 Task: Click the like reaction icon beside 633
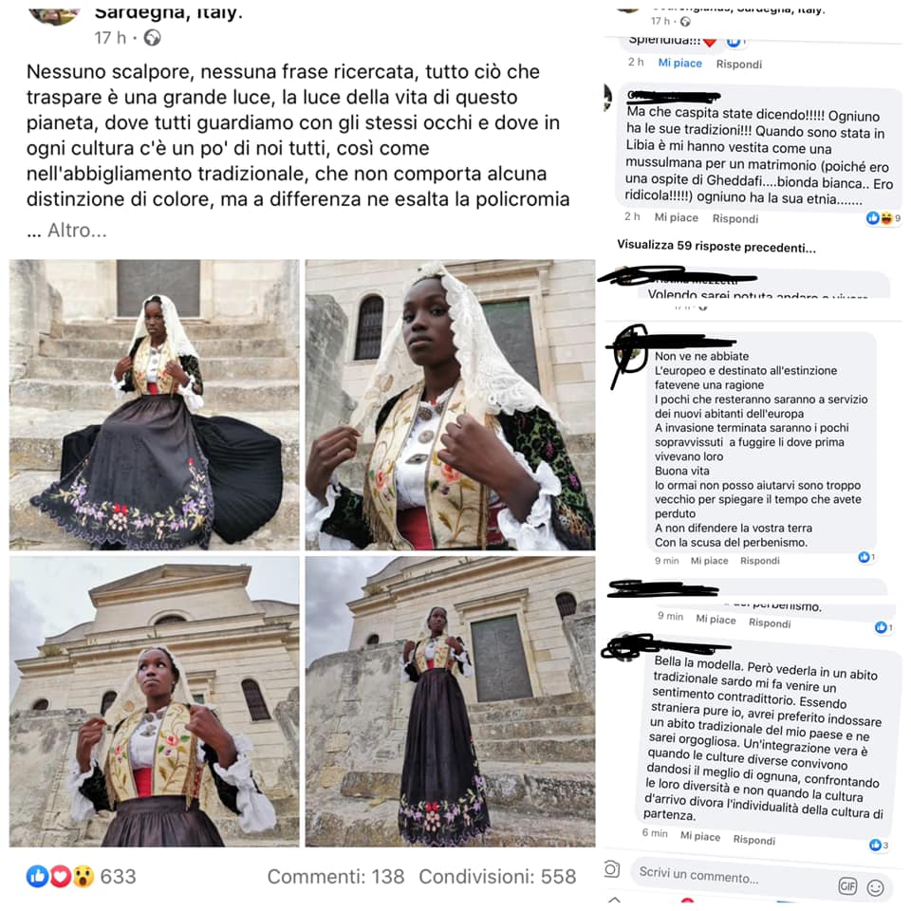coord(37,876)
